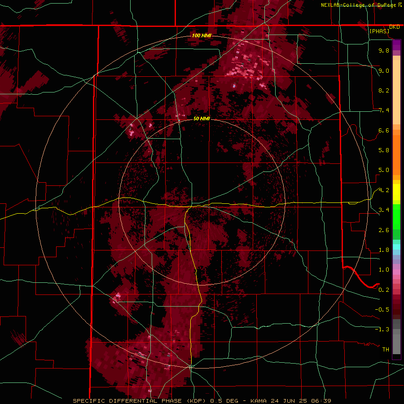The height and width of the screenshot is (404, 404).
Task: Click the peach segment of the color bar
Action: pyautogui.click(x=396, y=93)
